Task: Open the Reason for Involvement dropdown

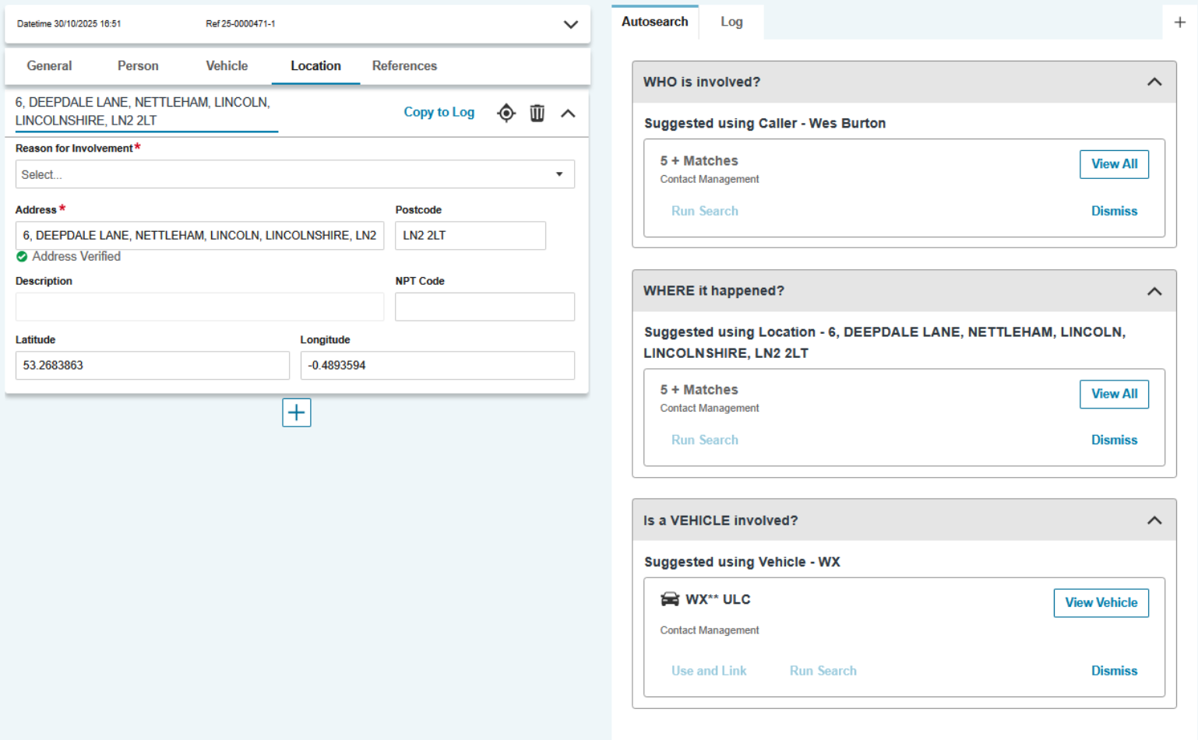Action: tap(294, 174)
